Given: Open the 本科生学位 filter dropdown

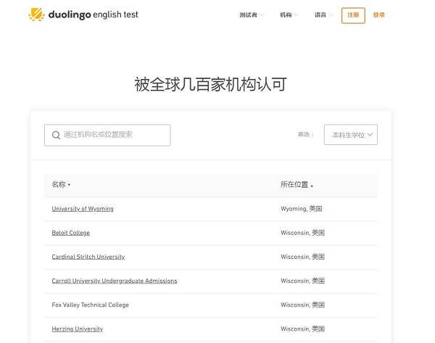Looking at the screenshot, I should [x=351, y=135].
